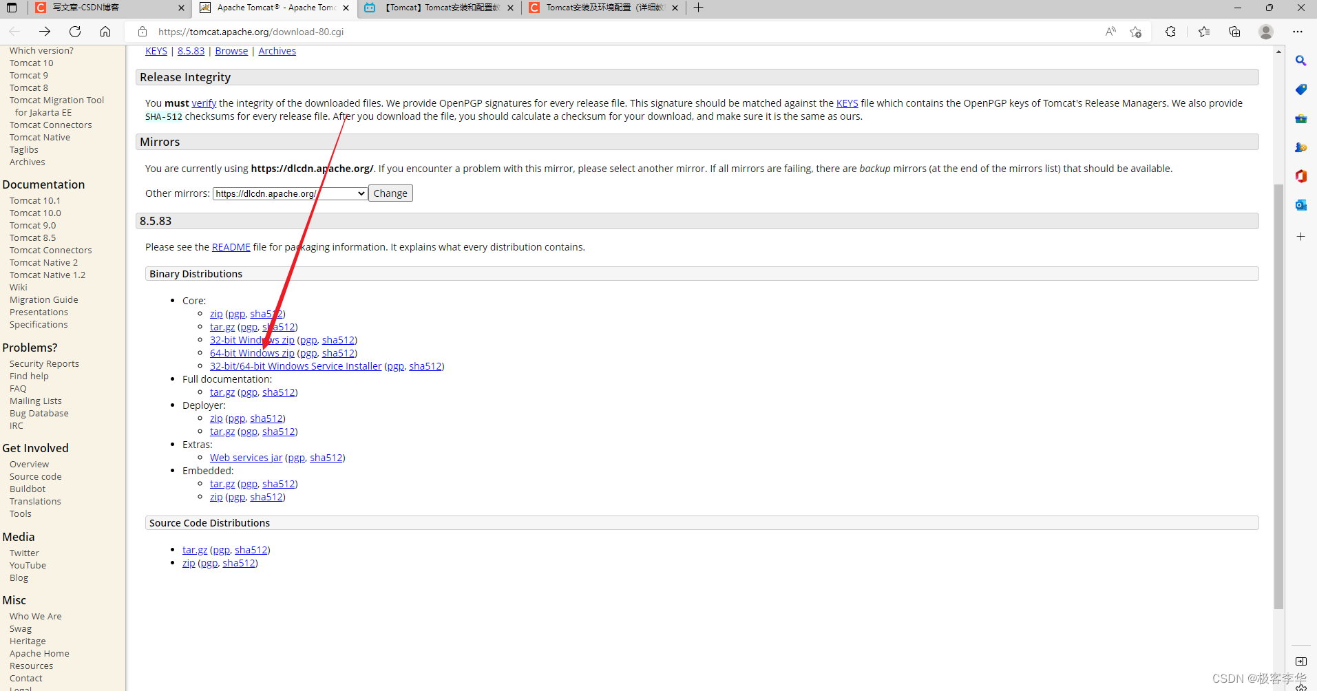Activate Read aloud icon in address bar
1317x691 pixels.
(x=1110, y=32)
